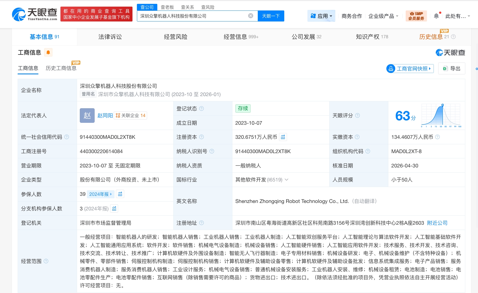The image size is (478, 293).
Task: Switch to the 经营信息 tab
Action: tap(241, 37)
